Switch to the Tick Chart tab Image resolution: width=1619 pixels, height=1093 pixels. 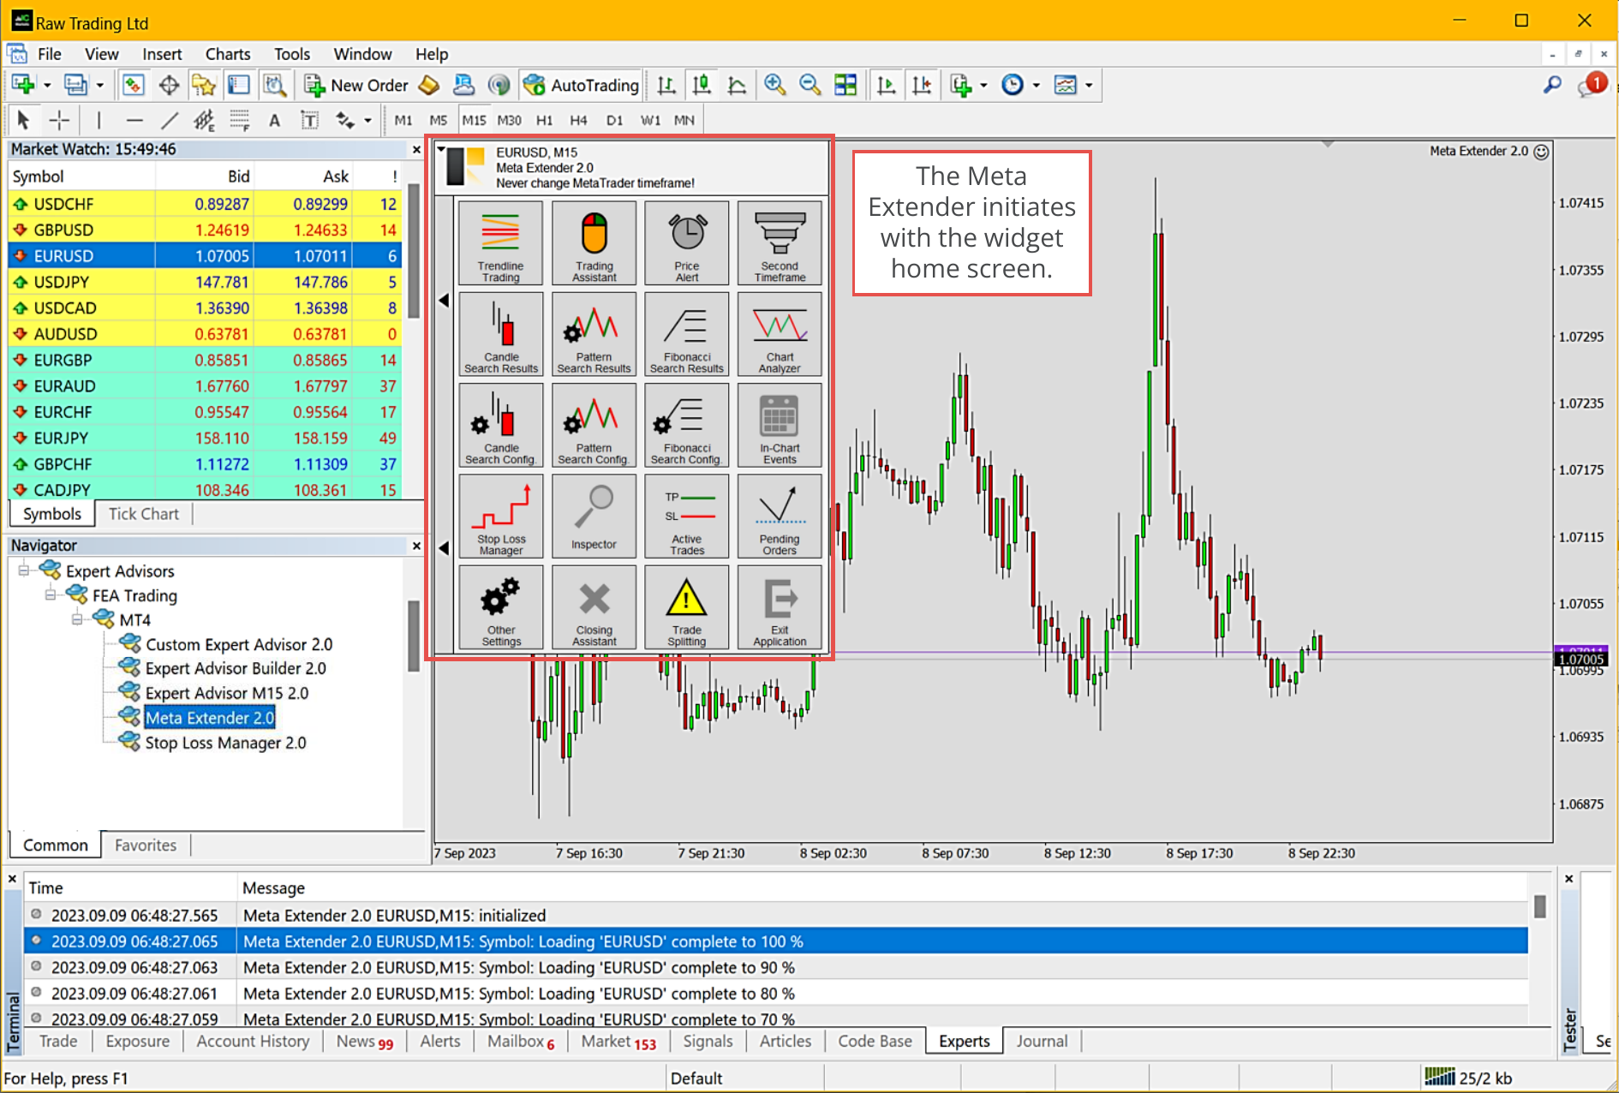click(143, 514)
